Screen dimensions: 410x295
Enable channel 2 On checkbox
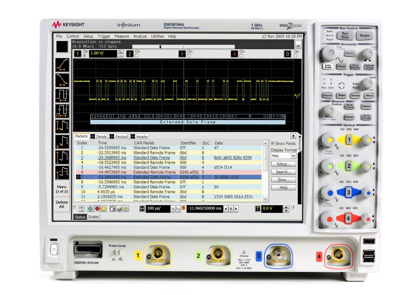[x=137, y=56]
